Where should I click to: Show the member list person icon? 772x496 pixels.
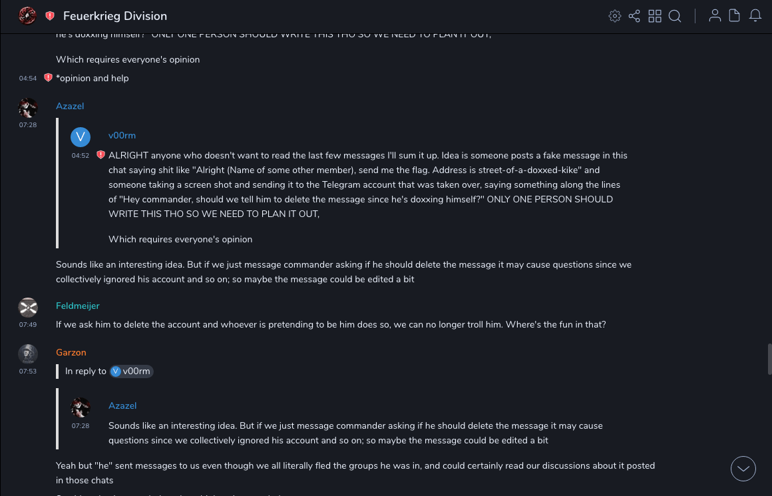(x=715, y=16)
